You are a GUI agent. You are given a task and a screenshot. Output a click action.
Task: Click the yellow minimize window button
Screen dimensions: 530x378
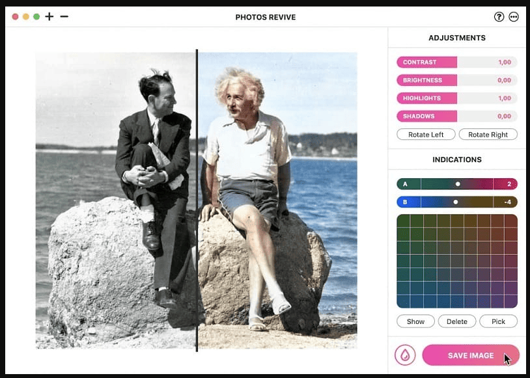(25, 16)
